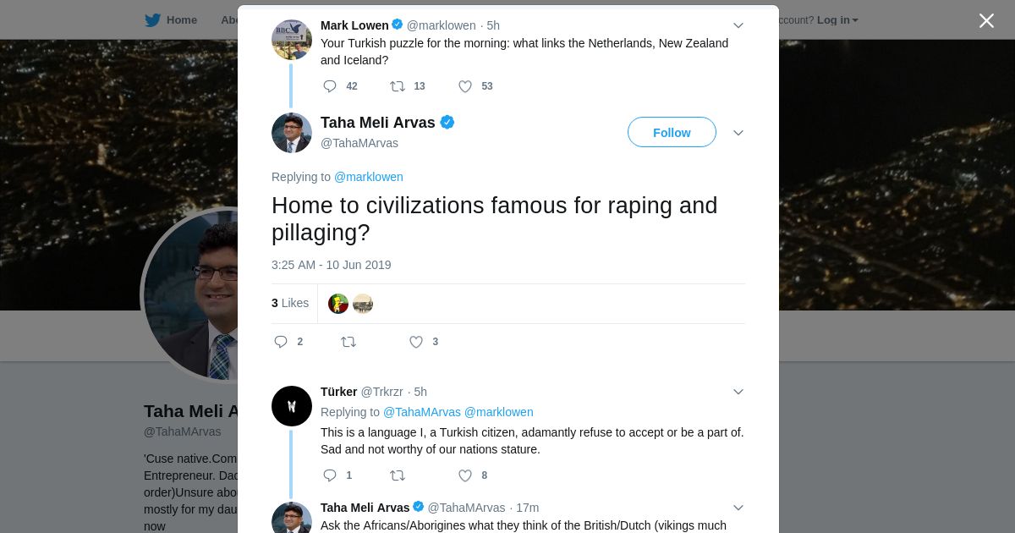Go to Home in top navigation
This screenshot has height=533, width=1015.
tap(181, 19)
